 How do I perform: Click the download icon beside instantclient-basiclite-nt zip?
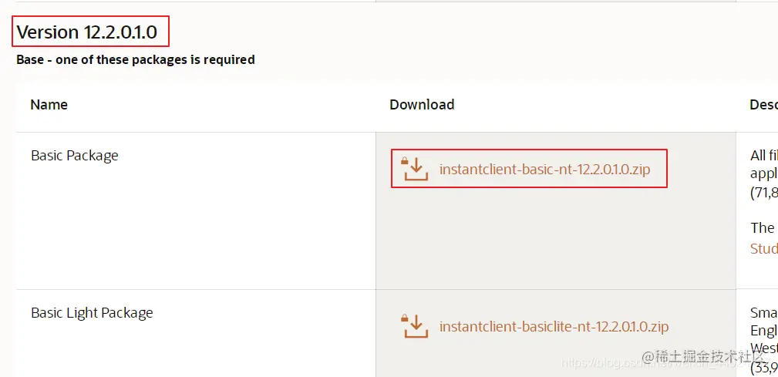416,326
